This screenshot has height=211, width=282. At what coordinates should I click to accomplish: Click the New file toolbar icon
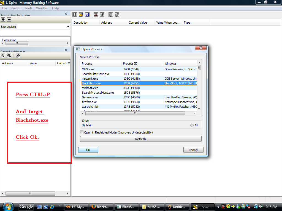tap(75, 15)
